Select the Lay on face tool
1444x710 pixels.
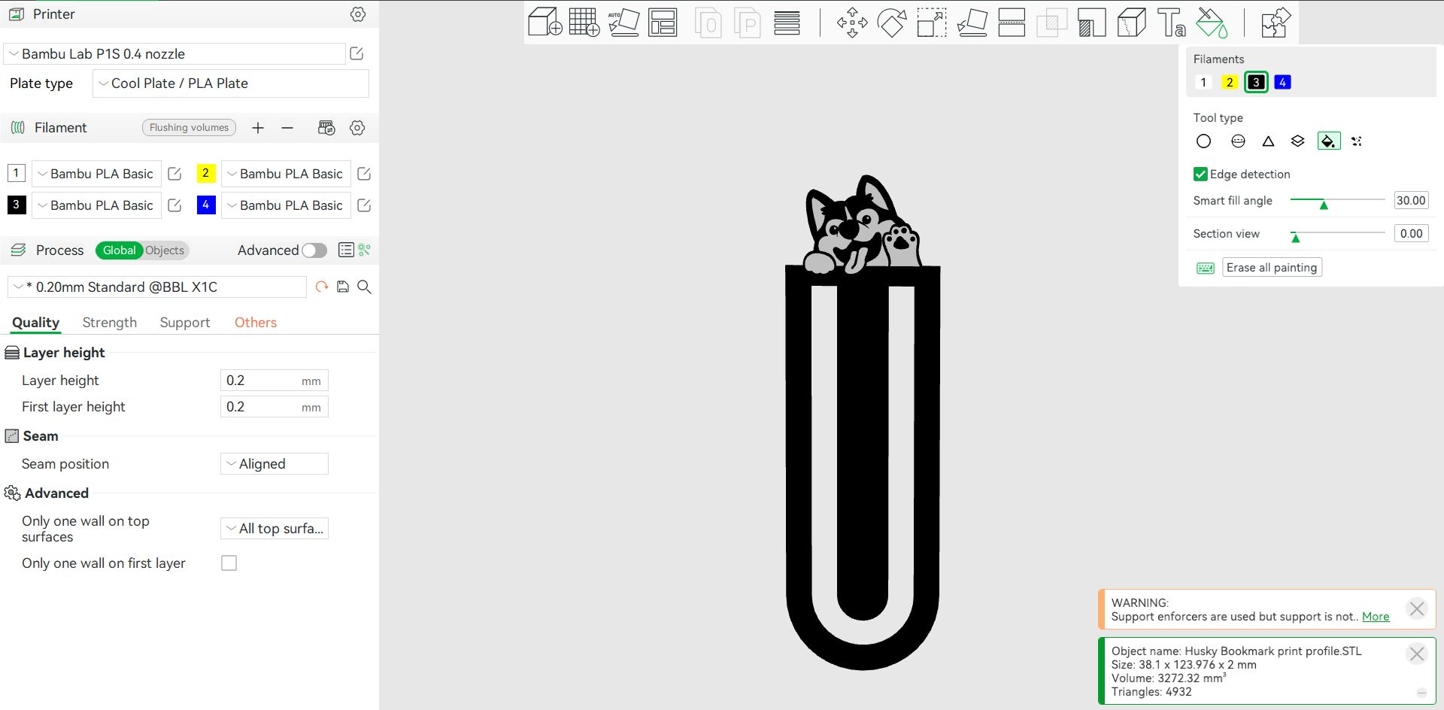(972, 23)
